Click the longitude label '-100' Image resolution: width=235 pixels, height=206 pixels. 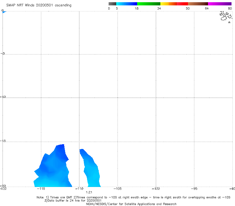[x=156, y=189]
